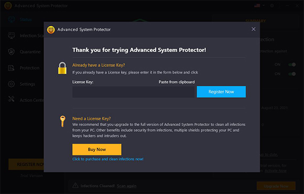This screenshot has height=194, width=304.
Task: Click the warning triangle icon by Infections Cleaned
Action: coord(75,186)
